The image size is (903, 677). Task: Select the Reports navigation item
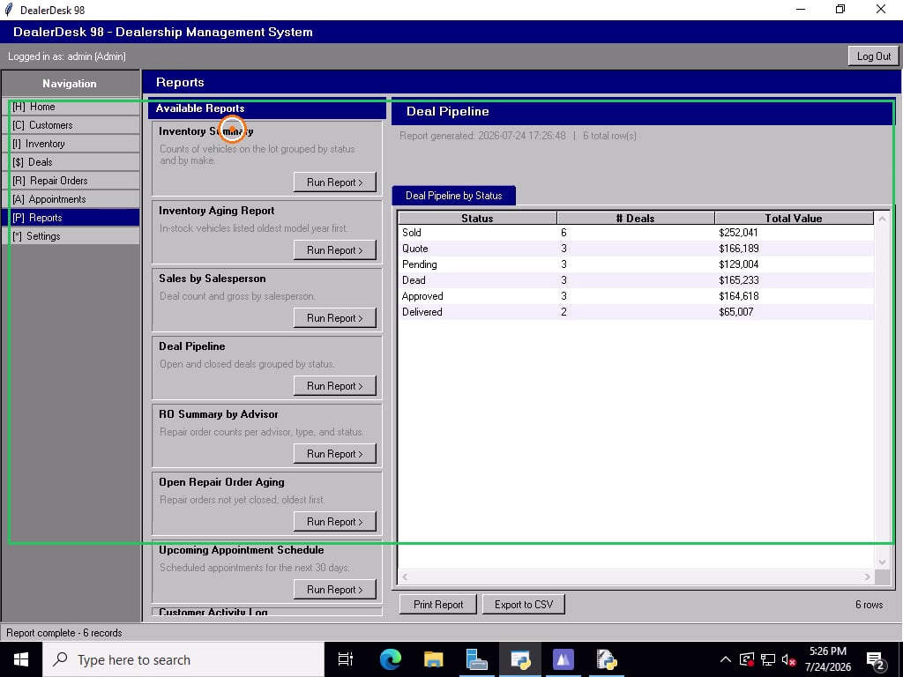71,217
